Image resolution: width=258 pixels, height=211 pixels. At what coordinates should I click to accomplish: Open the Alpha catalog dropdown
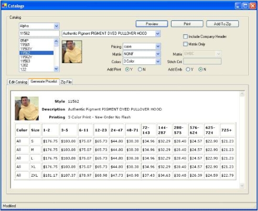[x=56, y=26]
